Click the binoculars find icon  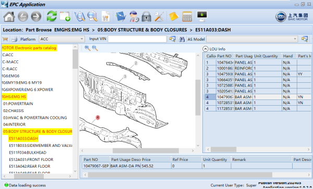click(x=182, y=39)
